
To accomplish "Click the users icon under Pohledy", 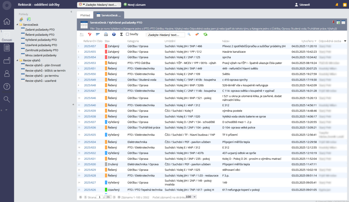I will [x=21, y=19].
